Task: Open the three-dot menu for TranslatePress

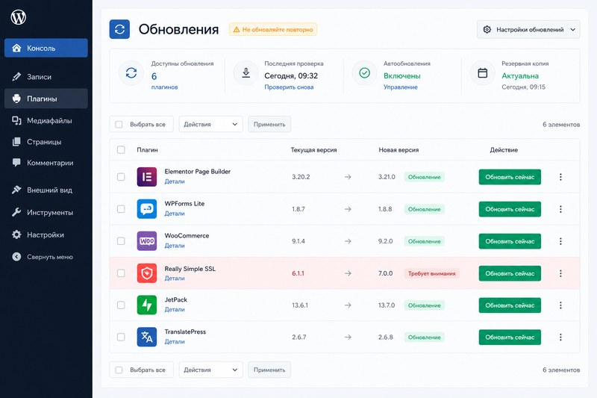Action: pos(560,337)
